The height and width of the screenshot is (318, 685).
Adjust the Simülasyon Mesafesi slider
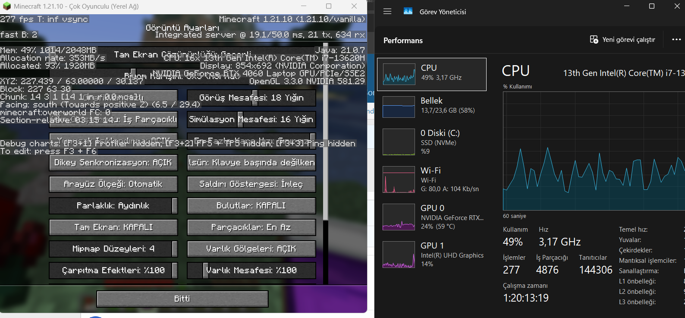[x=251, y=120]
